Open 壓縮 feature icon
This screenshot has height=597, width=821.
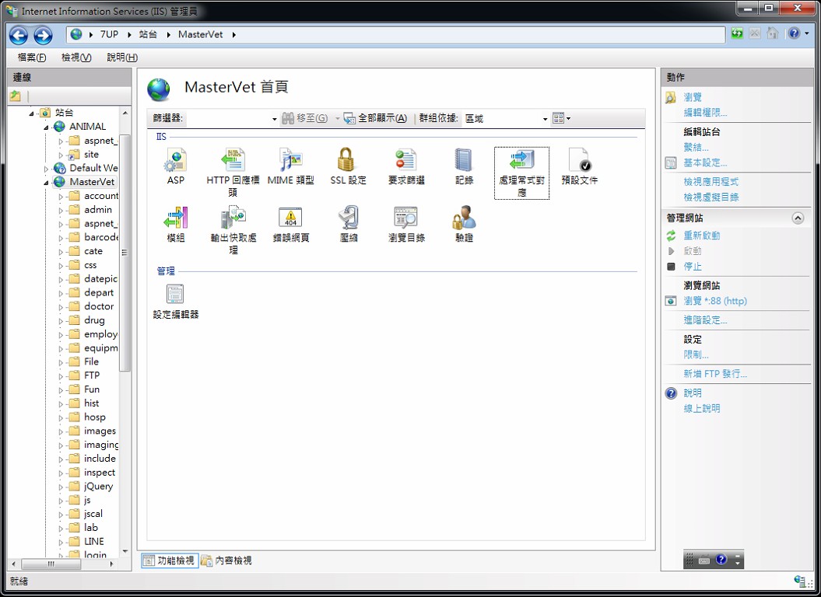(348, 224)
